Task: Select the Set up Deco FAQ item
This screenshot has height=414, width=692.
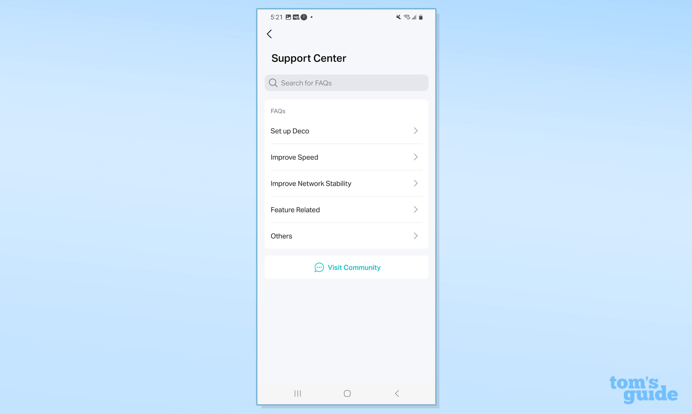Action: click(x=345, y=130)
